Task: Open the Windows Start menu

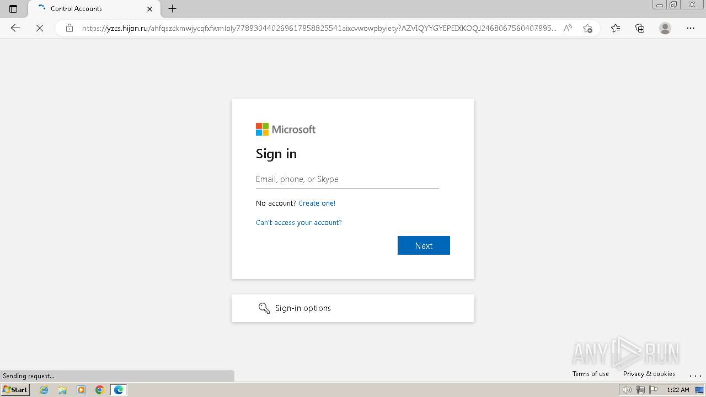Action: [15, 390]
